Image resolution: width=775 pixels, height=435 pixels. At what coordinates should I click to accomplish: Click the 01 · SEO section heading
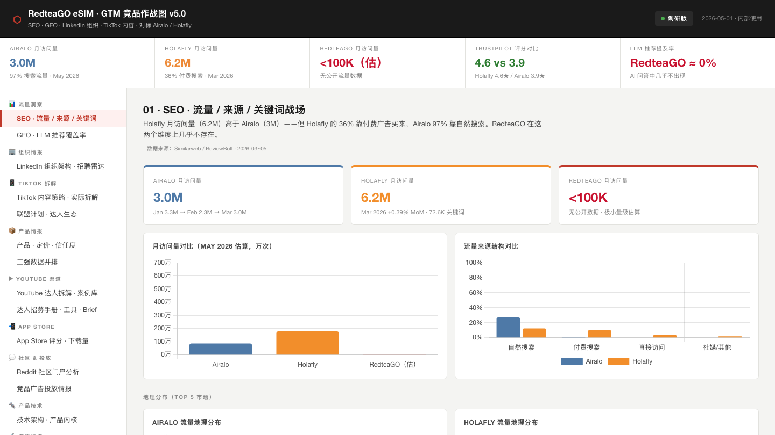pos(224,110)
